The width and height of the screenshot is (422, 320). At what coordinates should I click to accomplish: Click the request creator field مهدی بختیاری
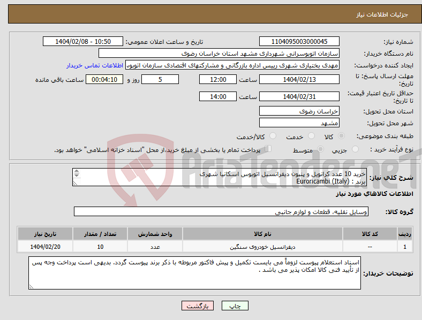pos(232,65)
